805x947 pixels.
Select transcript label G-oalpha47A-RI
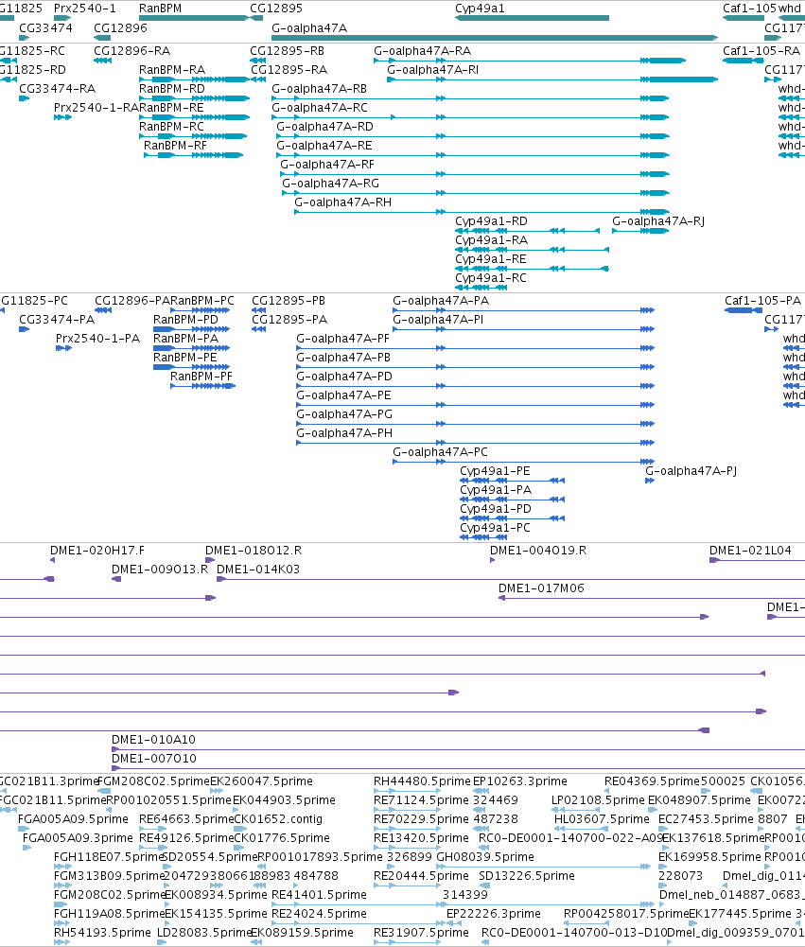coord(432,70)
